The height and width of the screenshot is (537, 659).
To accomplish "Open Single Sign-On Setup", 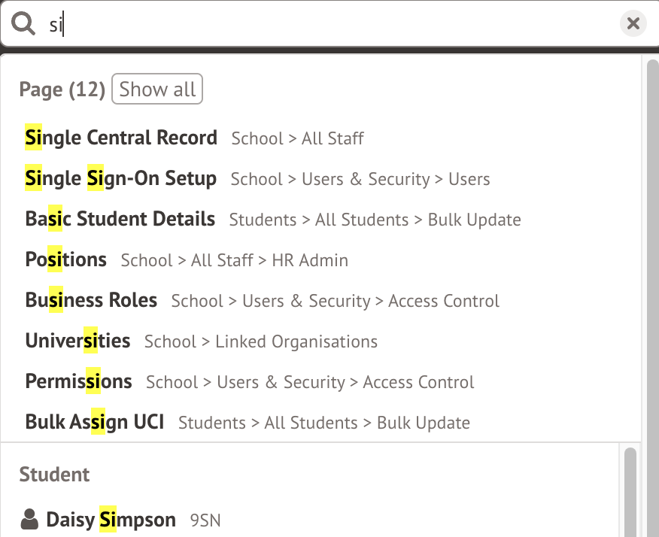I will click(x=120, y=178).
